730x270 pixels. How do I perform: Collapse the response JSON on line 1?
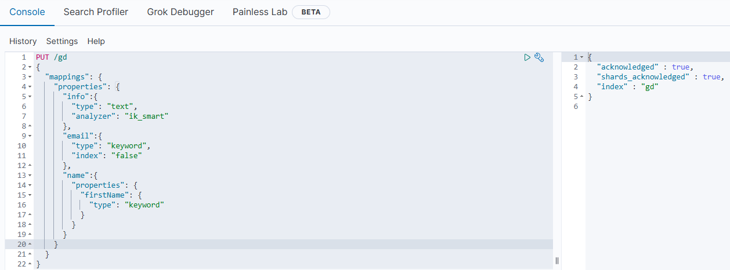click(581, 57)
